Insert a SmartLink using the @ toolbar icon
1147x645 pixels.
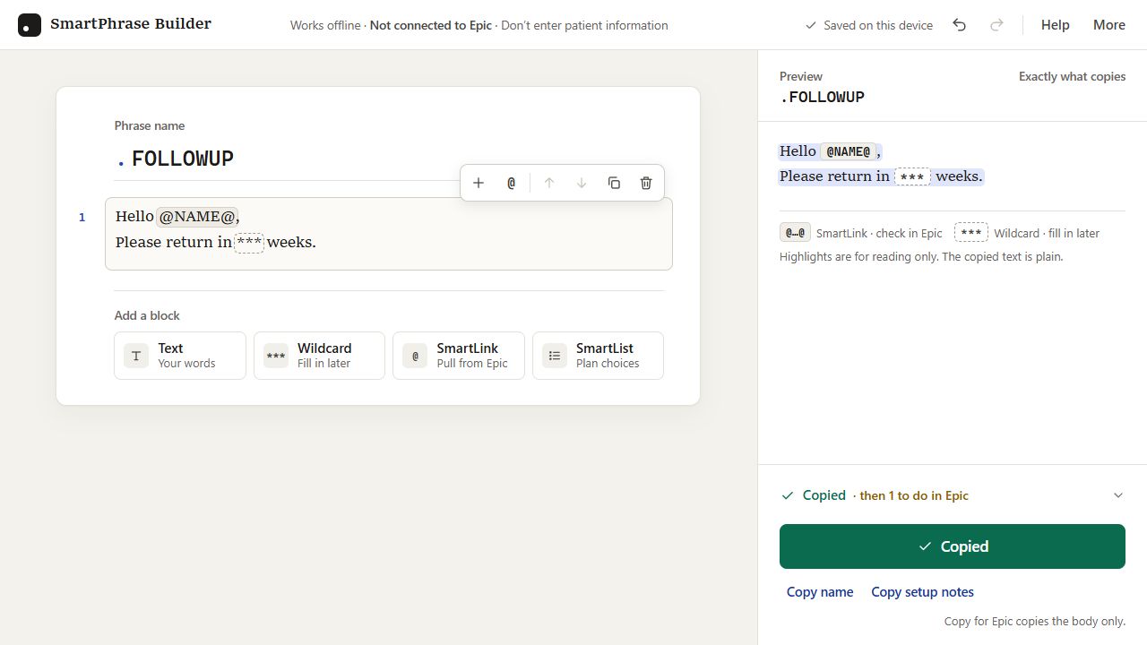(511, 183)
